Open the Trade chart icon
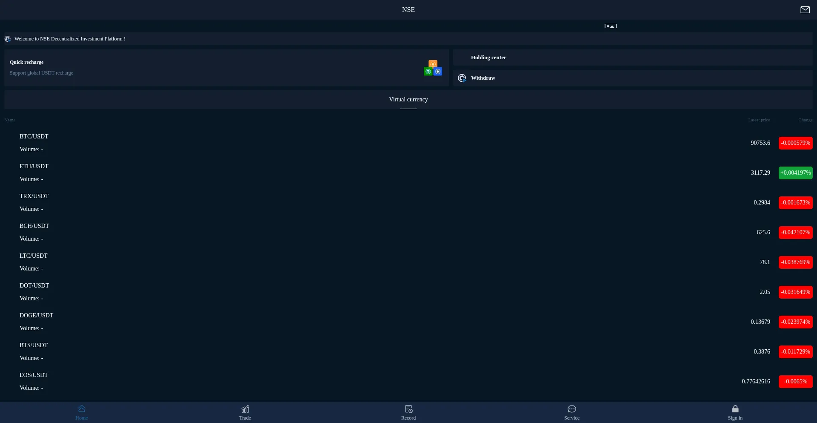This screenshot has height=423, width=817. pos(245,409)
